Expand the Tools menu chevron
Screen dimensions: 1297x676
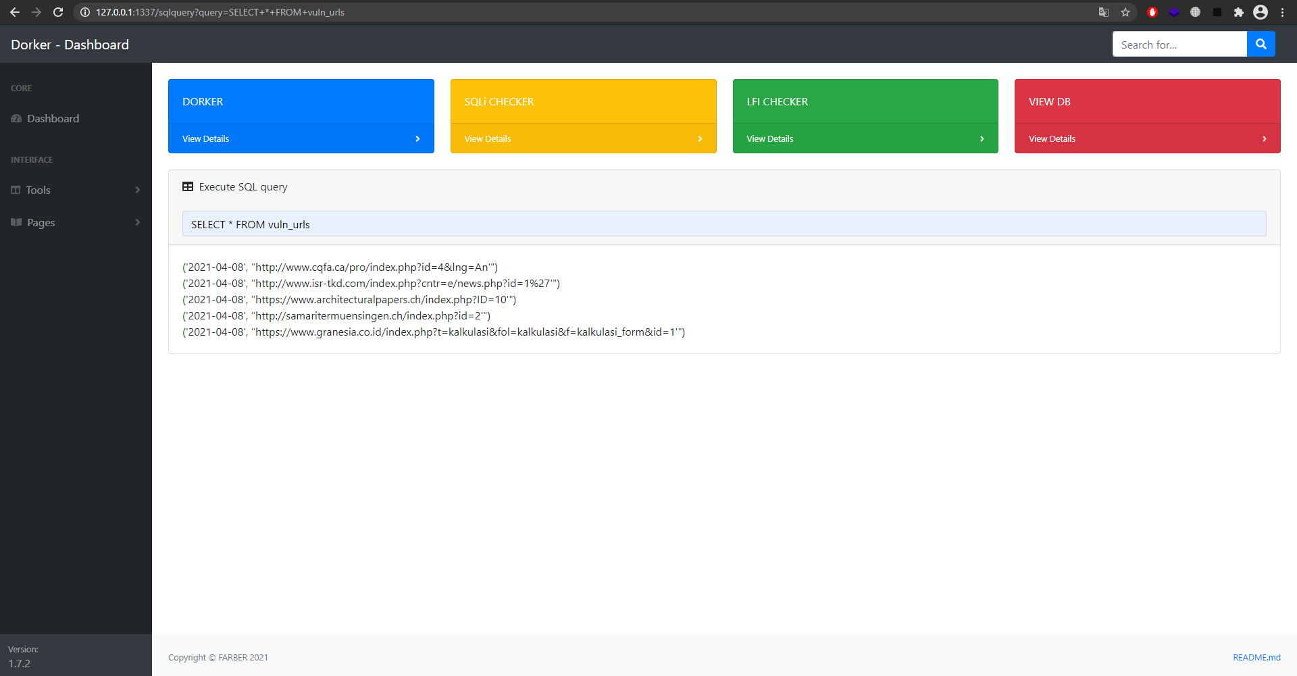pyautogui.click(x=138, y=190)
